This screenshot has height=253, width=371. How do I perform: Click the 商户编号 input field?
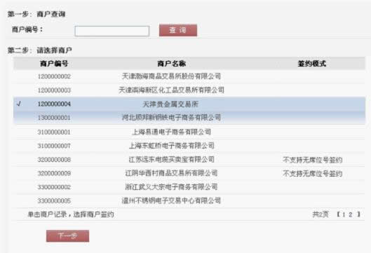[112, 31]
